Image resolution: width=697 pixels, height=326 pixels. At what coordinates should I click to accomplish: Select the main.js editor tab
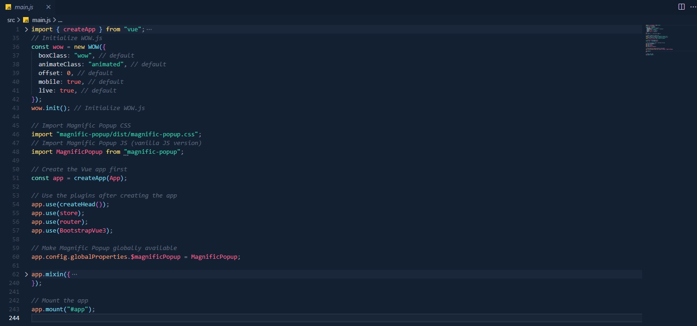click(x=24, y=7)
